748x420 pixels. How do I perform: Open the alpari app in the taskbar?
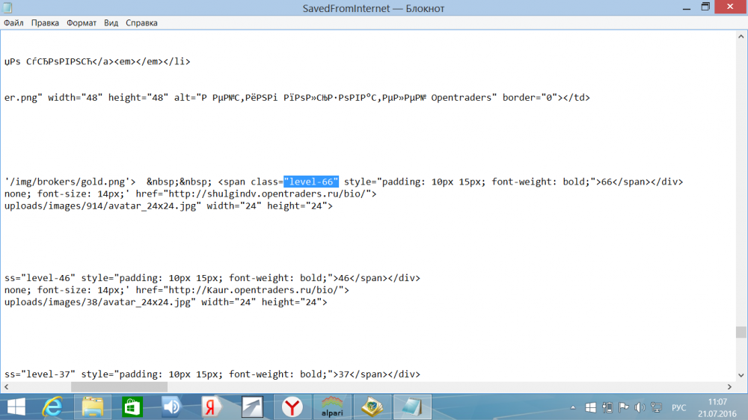point(332,407)
